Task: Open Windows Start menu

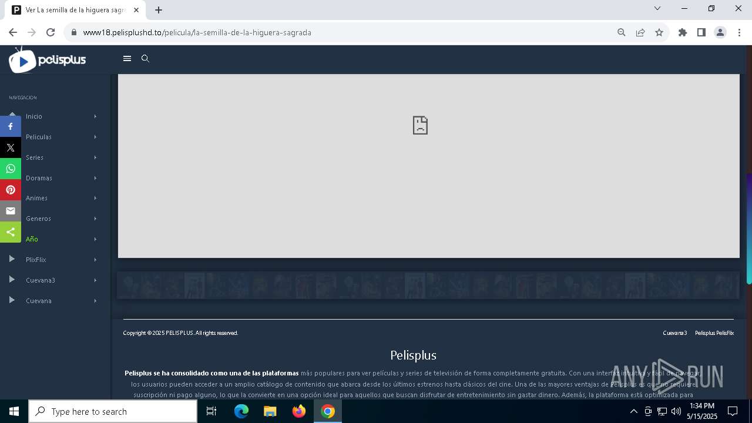Action: click(x=14, y=411)
